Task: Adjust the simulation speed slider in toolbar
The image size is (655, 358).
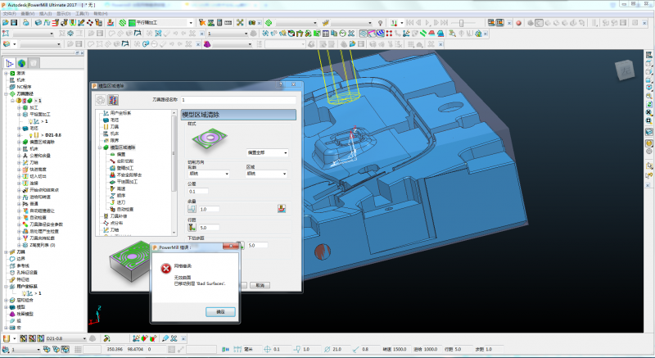Action: pyautogui.click(x=461, y=23)
